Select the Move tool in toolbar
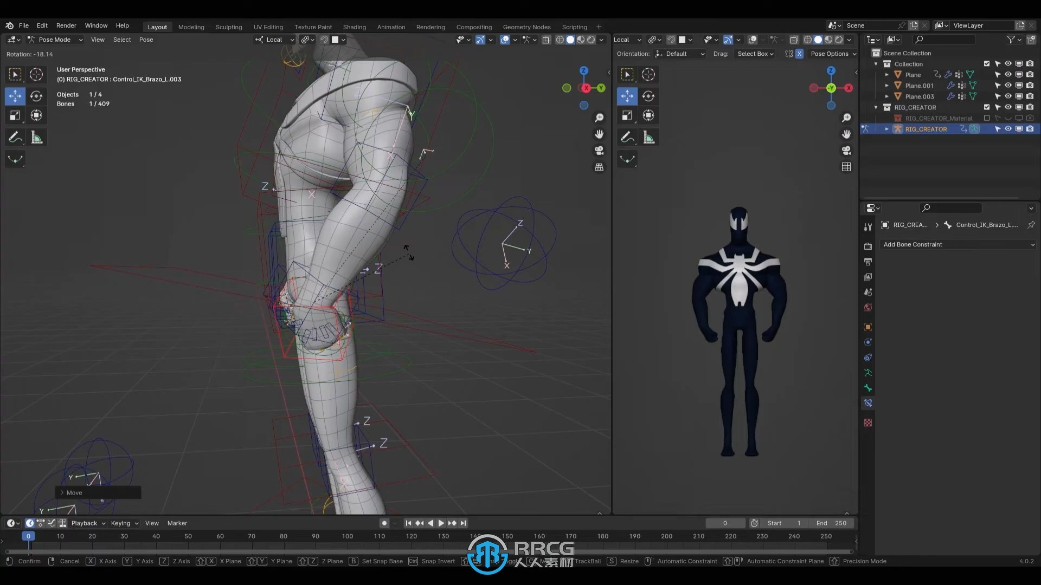The width and height of the screenshot is (1041, 585). pyautogui.click(x=15, y=95)
